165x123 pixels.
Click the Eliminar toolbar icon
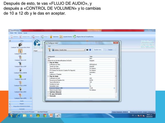[12, 37]
